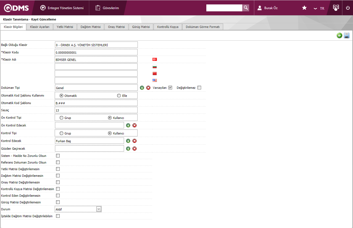Click the green back arrow icon

point(339,35)
